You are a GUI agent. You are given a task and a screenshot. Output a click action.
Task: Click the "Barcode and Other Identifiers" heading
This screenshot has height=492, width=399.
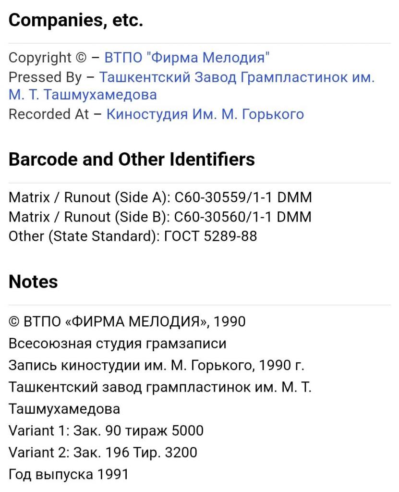pos(132,160)
